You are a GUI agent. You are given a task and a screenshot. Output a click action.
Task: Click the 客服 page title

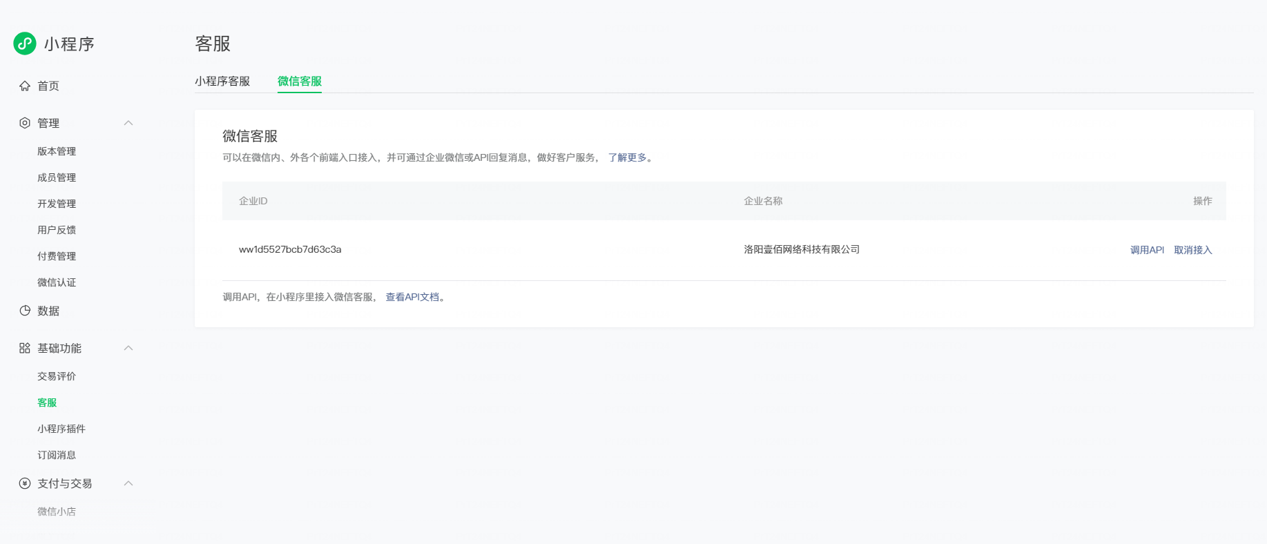click(x=213, y=43)
